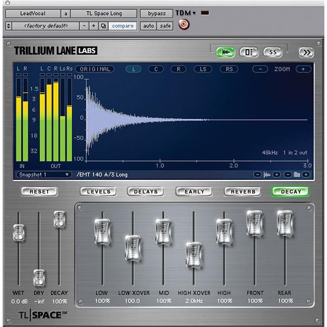
Task: Click the dark clip indicator beside TDM
Action: (205, 13)
